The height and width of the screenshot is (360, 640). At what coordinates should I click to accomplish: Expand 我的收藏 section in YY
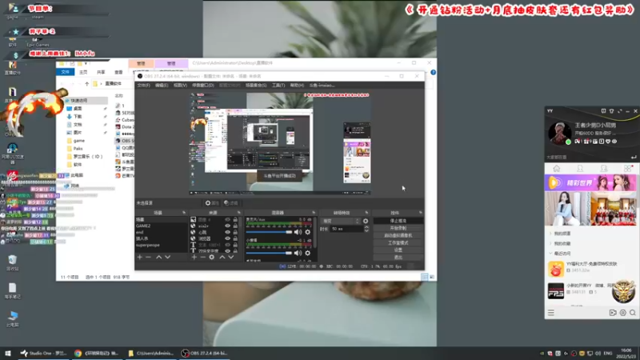tap(550, 243)
